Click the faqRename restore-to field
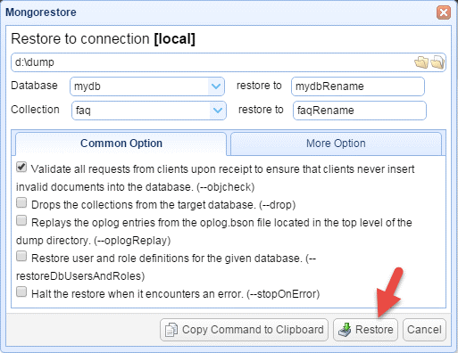 [x=360, y=111]
